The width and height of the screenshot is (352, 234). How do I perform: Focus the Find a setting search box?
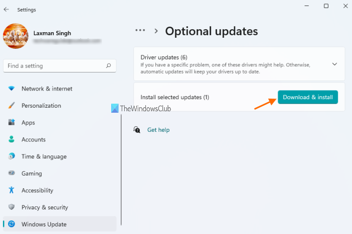[55, 66]
